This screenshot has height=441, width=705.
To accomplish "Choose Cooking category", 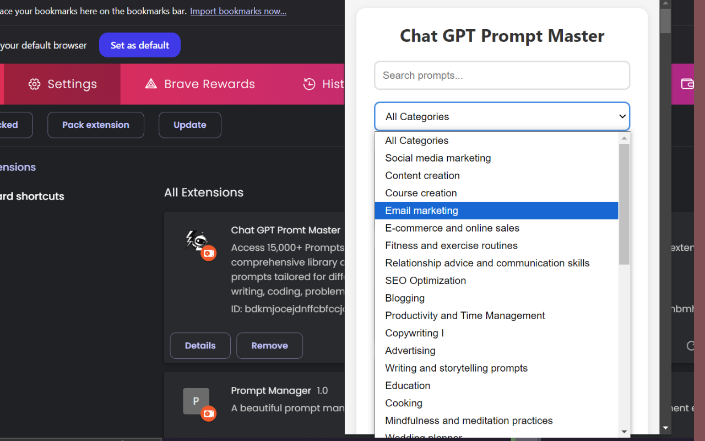I will [496, 403].
